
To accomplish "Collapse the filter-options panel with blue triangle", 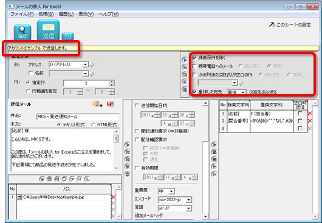I will tap(185, 60).
